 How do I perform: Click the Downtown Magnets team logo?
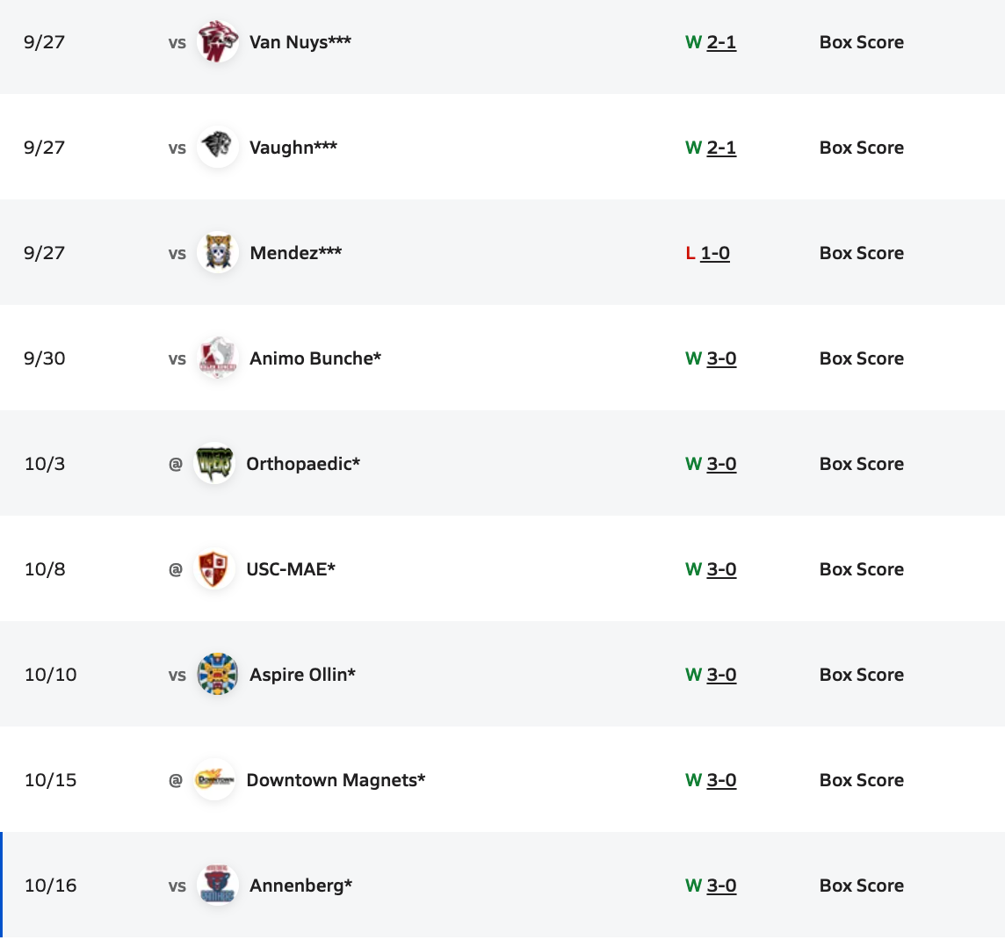click(x=213, y=780)
